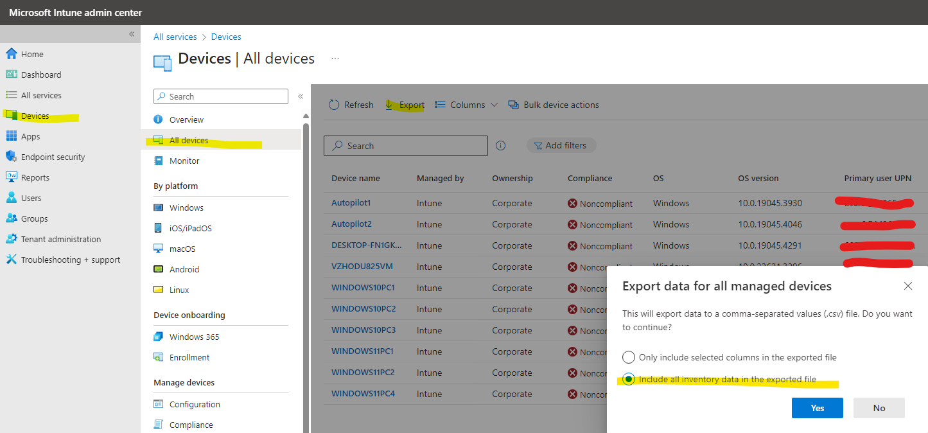
Task: Open the ellipsis menu beside All devices title
Action: click(335, 58)
